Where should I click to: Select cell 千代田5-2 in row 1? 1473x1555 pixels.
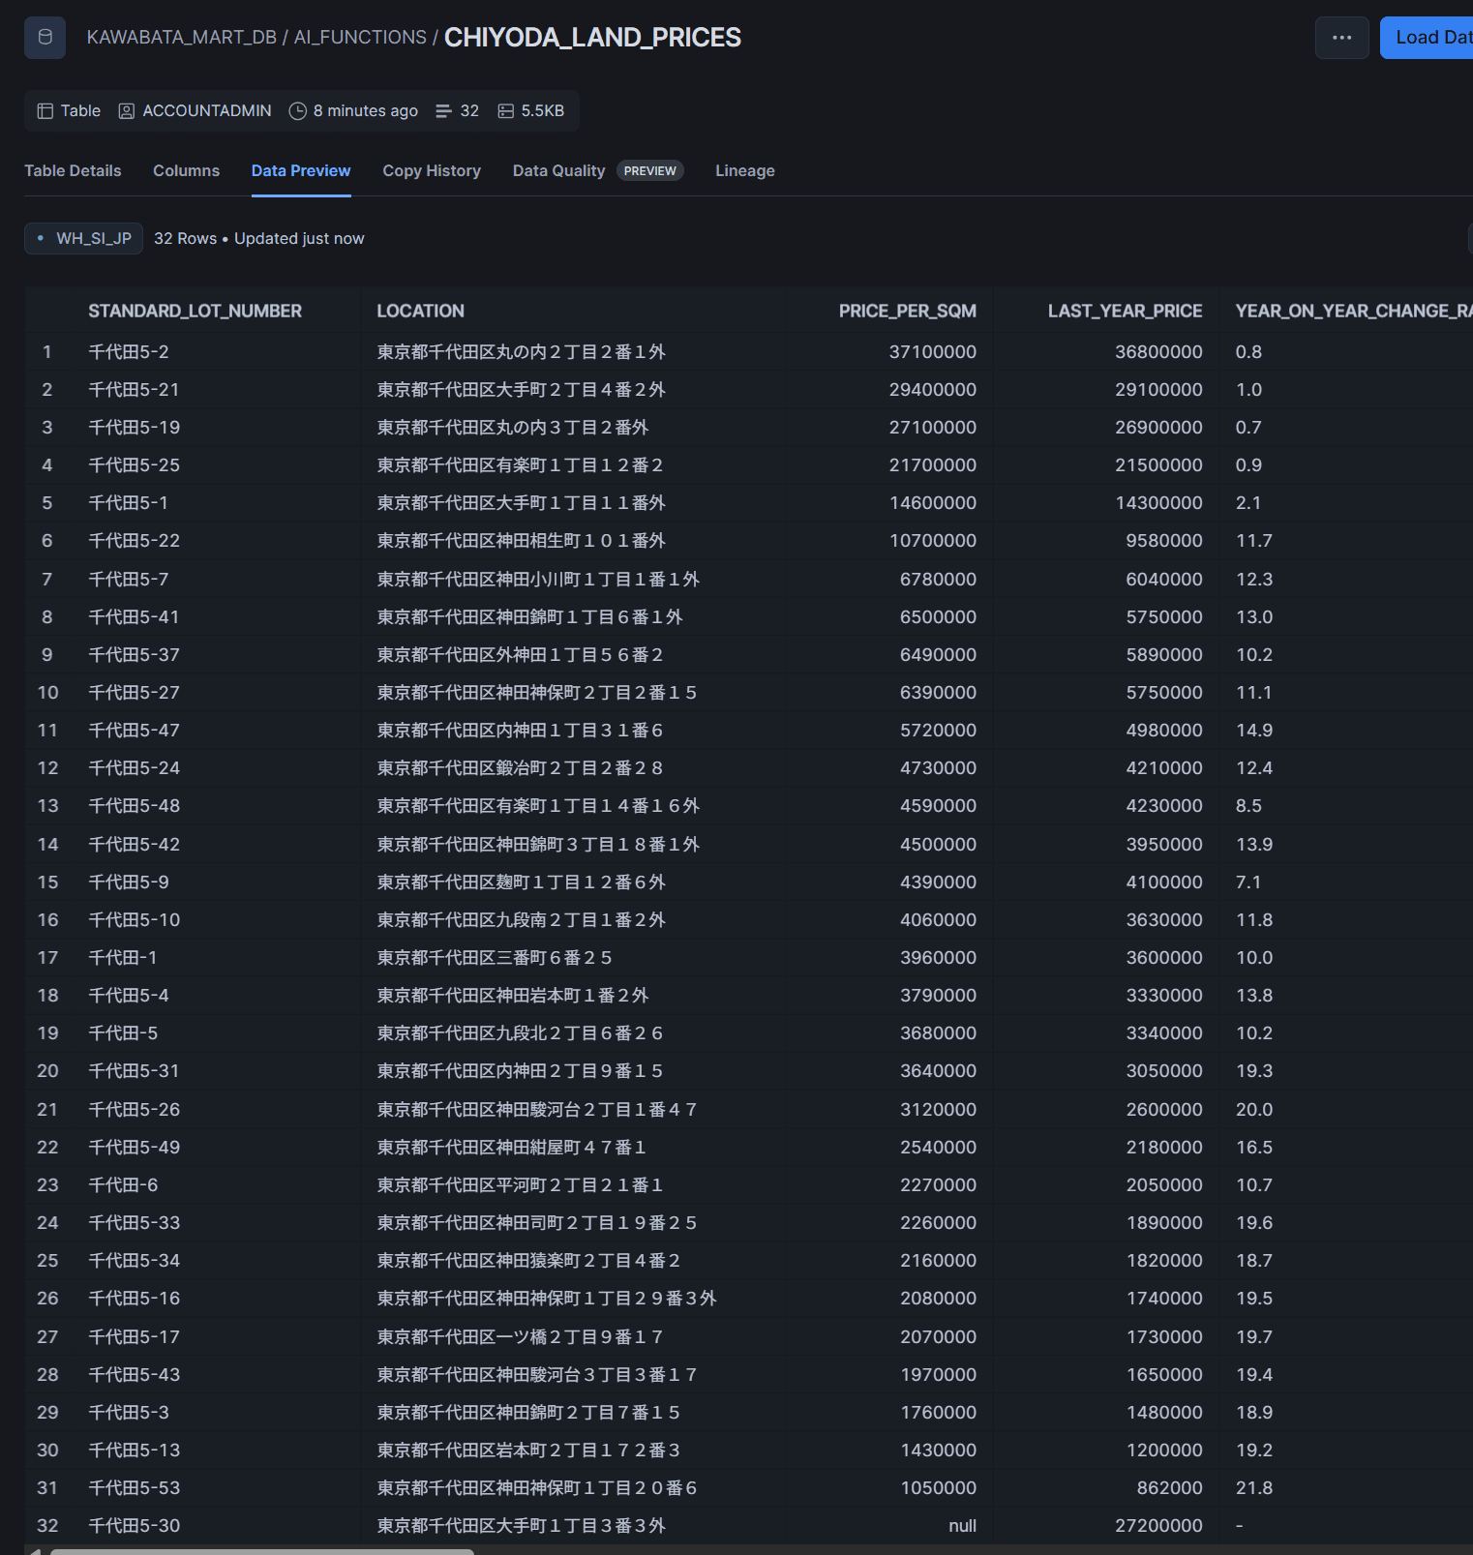129,351
